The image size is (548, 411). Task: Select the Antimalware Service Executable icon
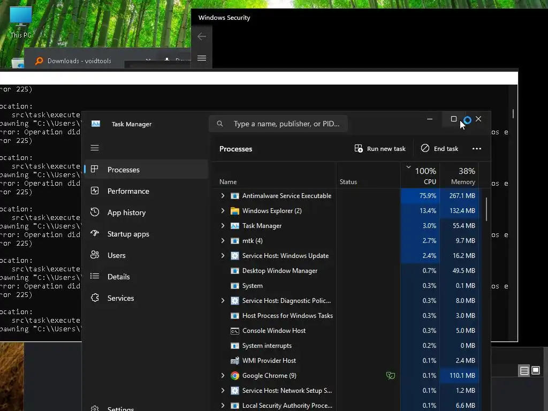click(x=235, y=196)
